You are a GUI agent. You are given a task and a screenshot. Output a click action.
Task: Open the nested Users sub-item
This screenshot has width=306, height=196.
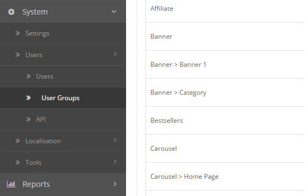63,76
